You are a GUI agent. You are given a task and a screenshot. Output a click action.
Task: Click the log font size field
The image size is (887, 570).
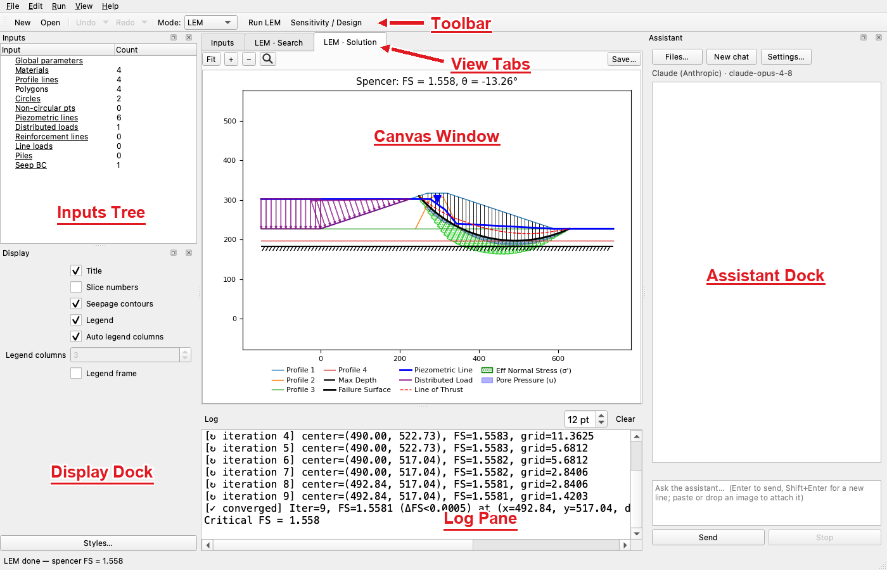point(580,419)
